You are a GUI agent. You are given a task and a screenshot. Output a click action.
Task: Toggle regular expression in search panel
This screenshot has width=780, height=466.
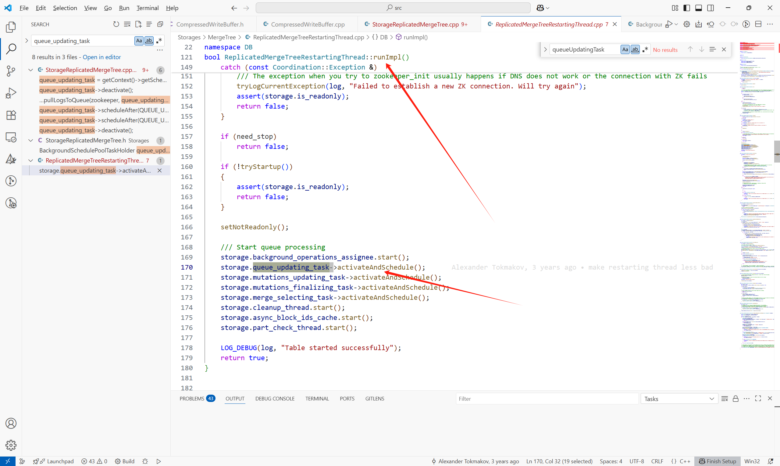point(159,41)
